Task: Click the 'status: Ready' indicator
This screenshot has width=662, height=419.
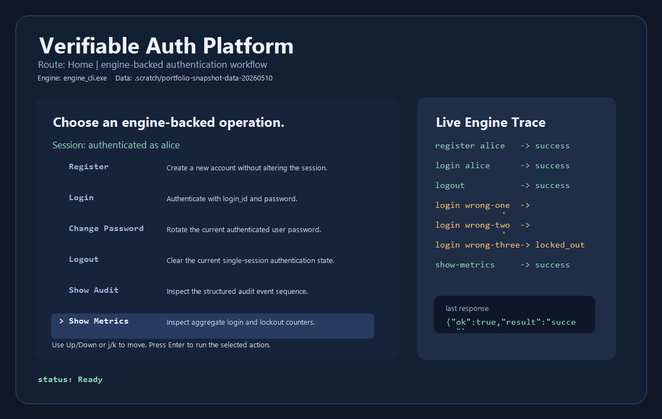Action: coord(70,379)
